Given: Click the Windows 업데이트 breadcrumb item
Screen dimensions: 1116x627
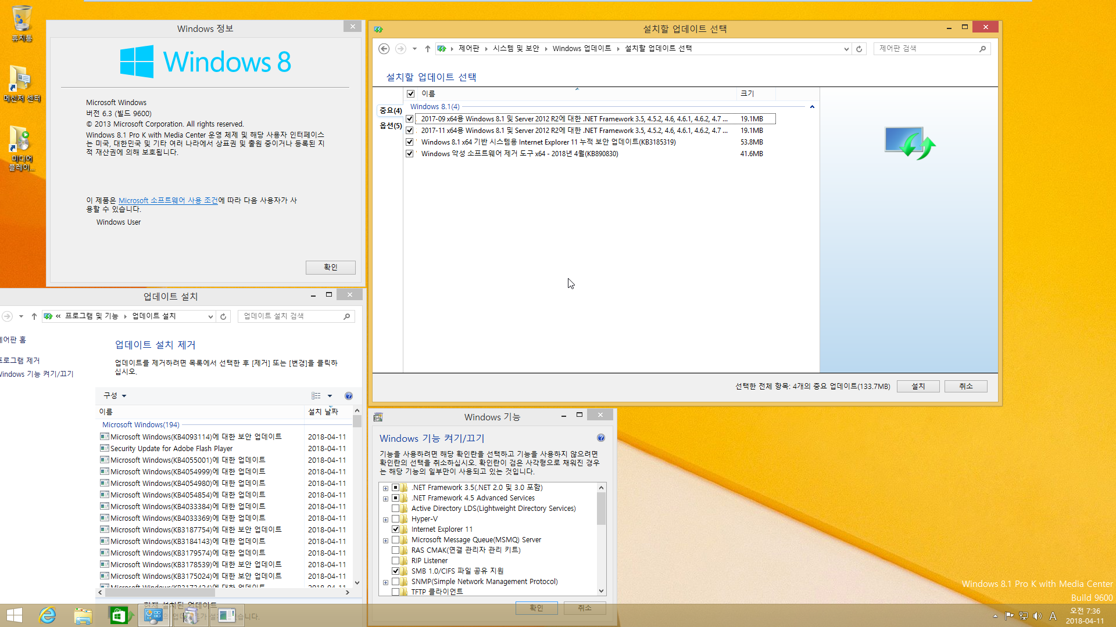Looking at the screenshot, I should coord(582,49).
